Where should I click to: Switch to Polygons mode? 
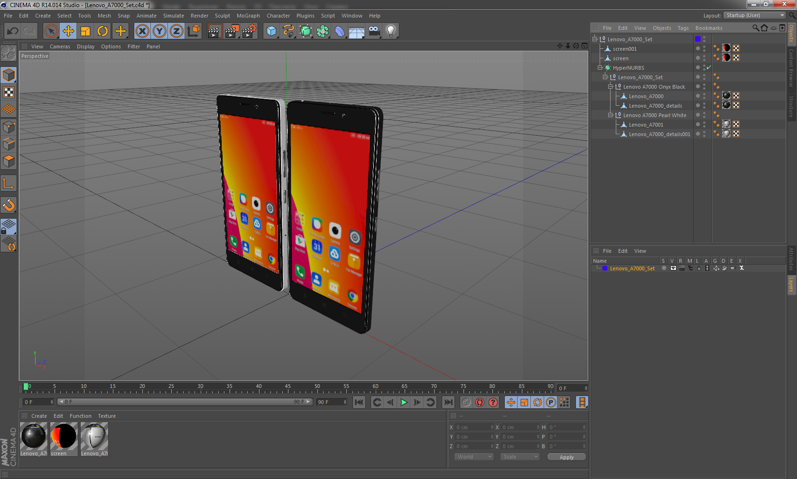coord(9,161)
